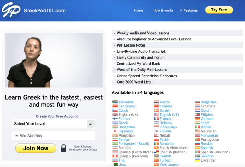Click 'Lively Community and Forum' row
The width and height of the screenshot is (245, 167).
177,57
